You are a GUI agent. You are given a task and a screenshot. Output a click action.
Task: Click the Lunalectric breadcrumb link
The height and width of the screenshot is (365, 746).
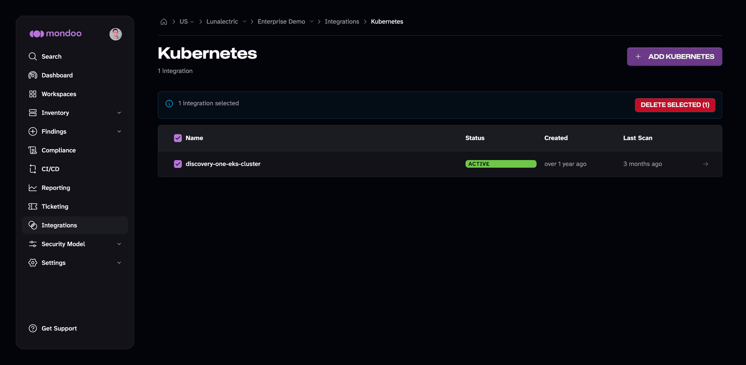click(222, 21)
